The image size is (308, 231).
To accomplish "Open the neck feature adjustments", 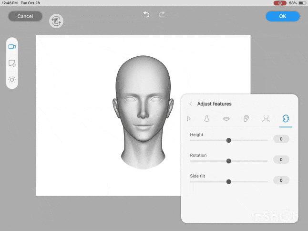I will click(x=266, y=118).
